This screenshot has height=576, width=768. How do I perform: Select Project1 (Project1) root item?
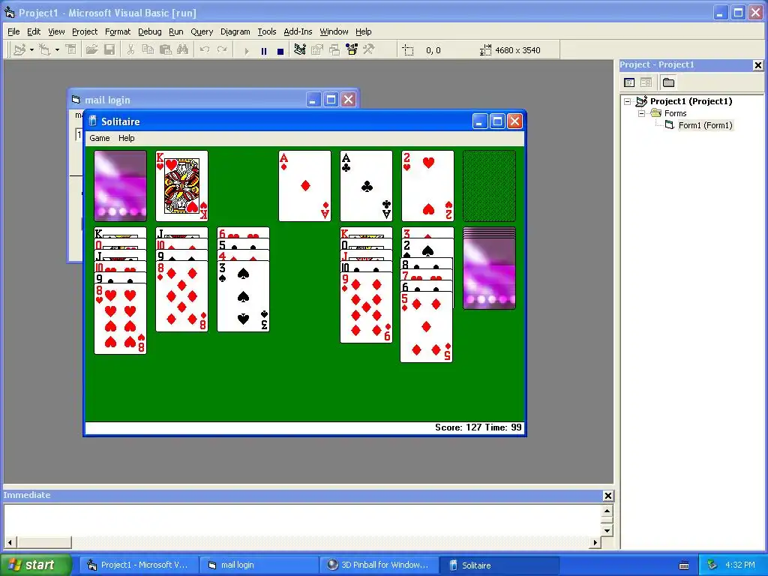click(691, 101)
